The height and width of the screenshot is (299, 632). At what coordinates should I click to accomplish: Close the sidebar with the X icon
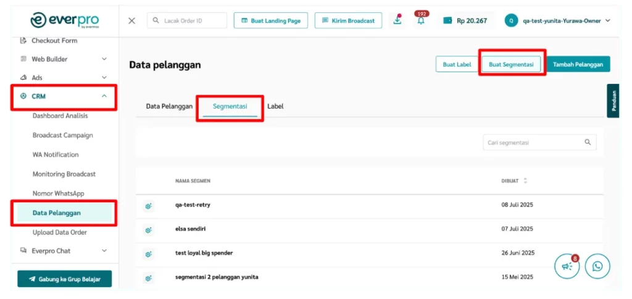[x=132, y=20]
